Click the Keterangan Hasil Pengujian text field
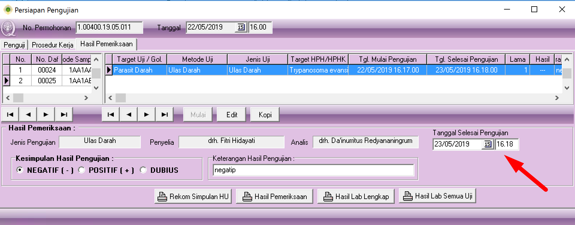 tap(313, 170)
